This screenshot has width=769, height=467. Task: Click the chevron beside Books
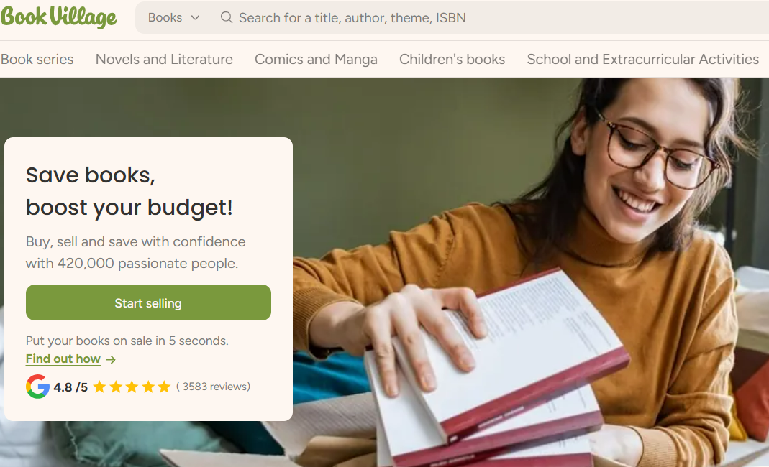click(195, 18)
